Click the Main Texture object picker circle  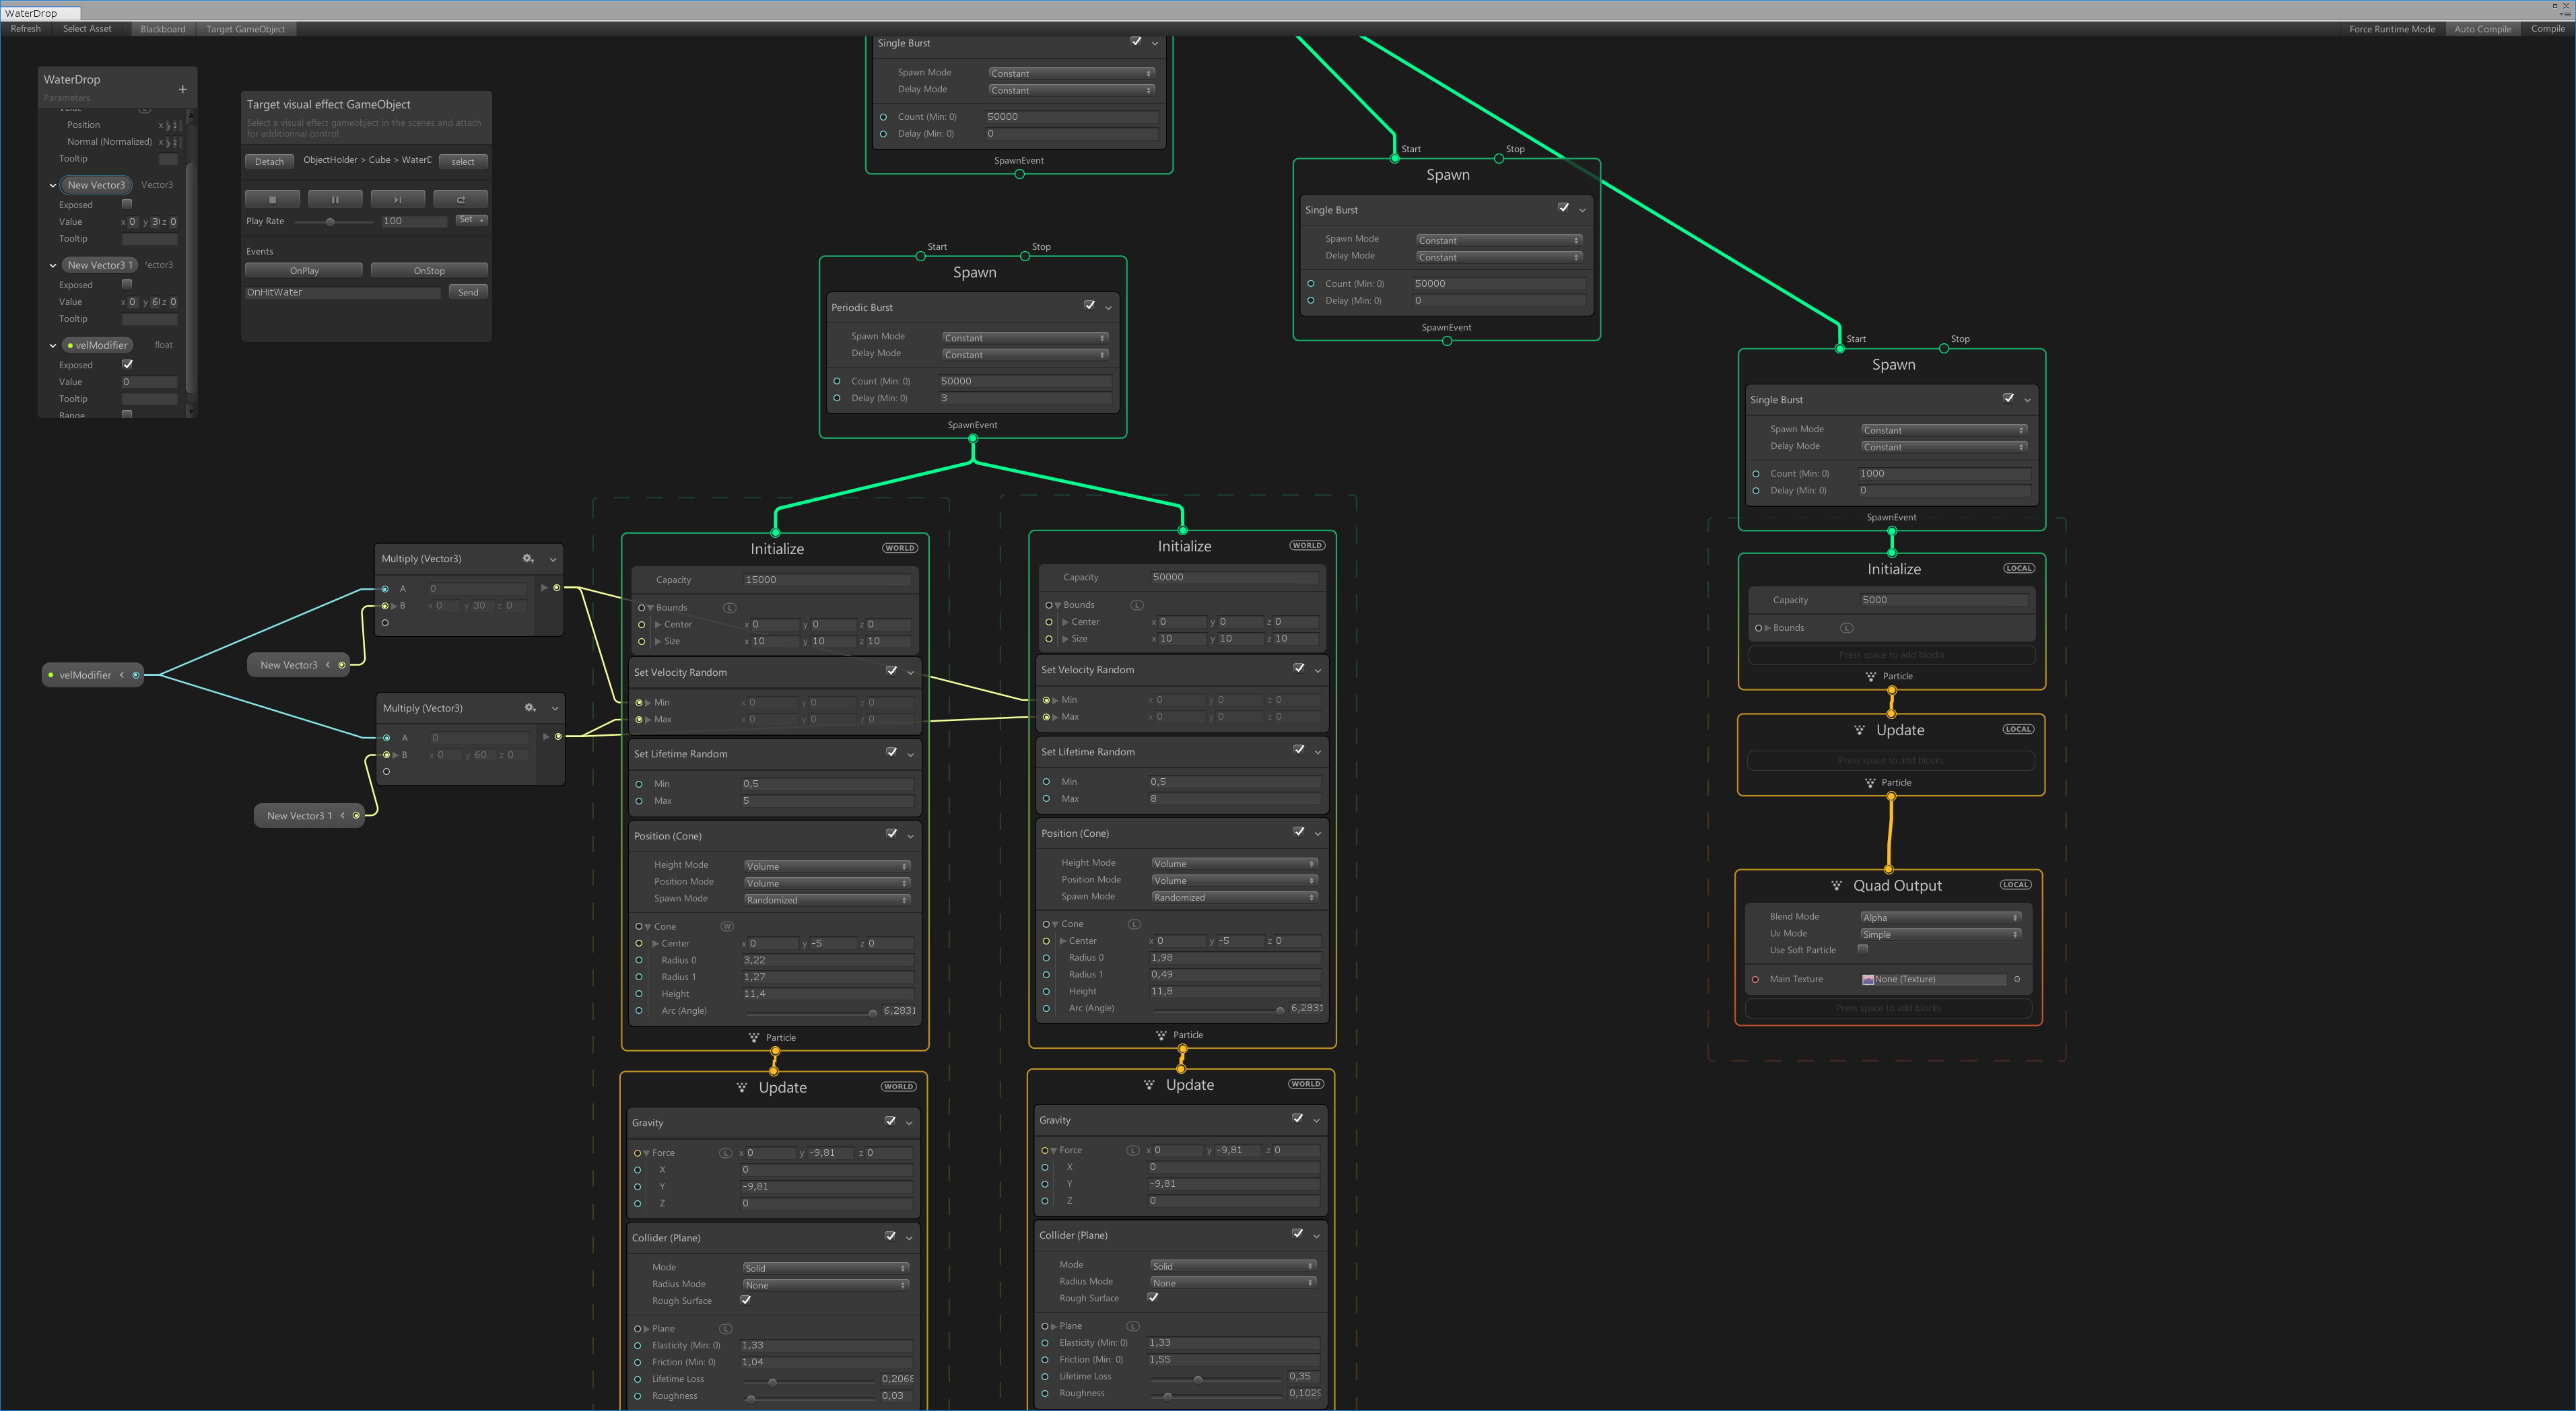coord(2017,979)
